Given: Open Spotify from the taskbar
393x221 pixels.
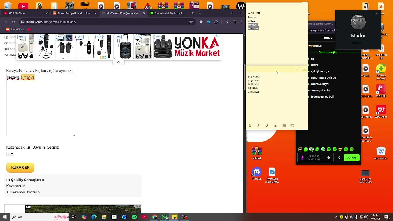Looking at the screenshot, I should pyautogui.click(x=134, y=217).
